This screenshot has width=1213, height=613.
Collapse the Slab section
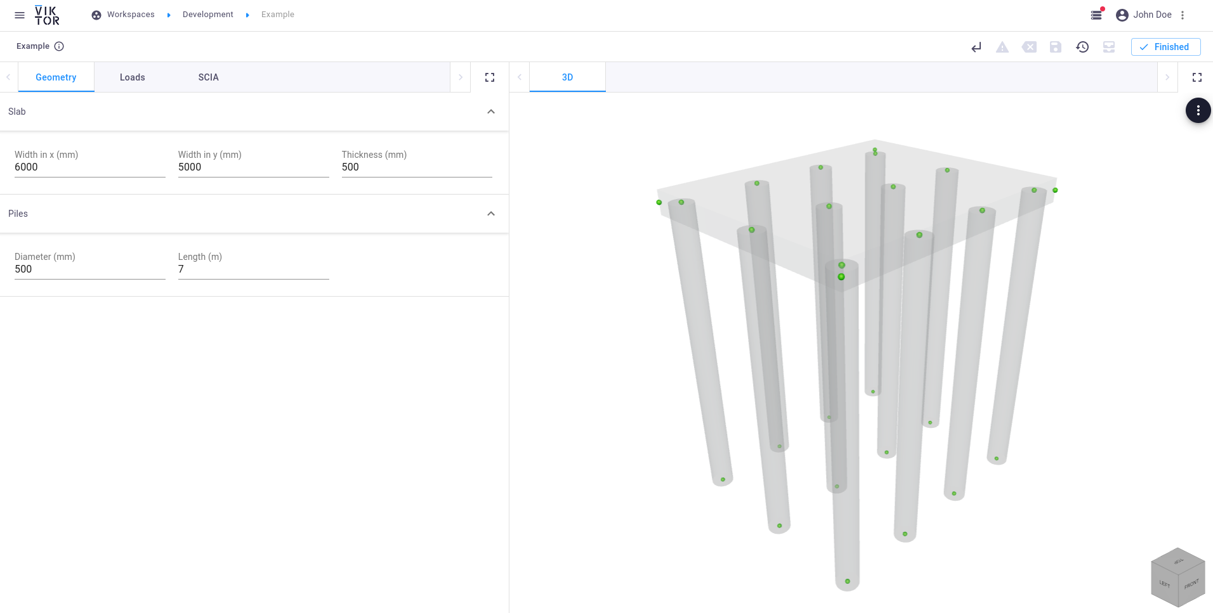pyautogui.click(x=490, y=112)
